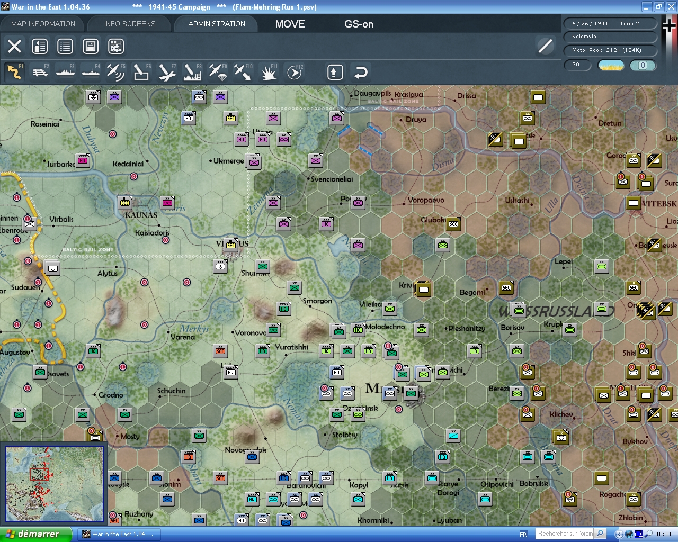Select the green unit at Osovets
Screen dimensions: 678x542
tap(40, 372)
